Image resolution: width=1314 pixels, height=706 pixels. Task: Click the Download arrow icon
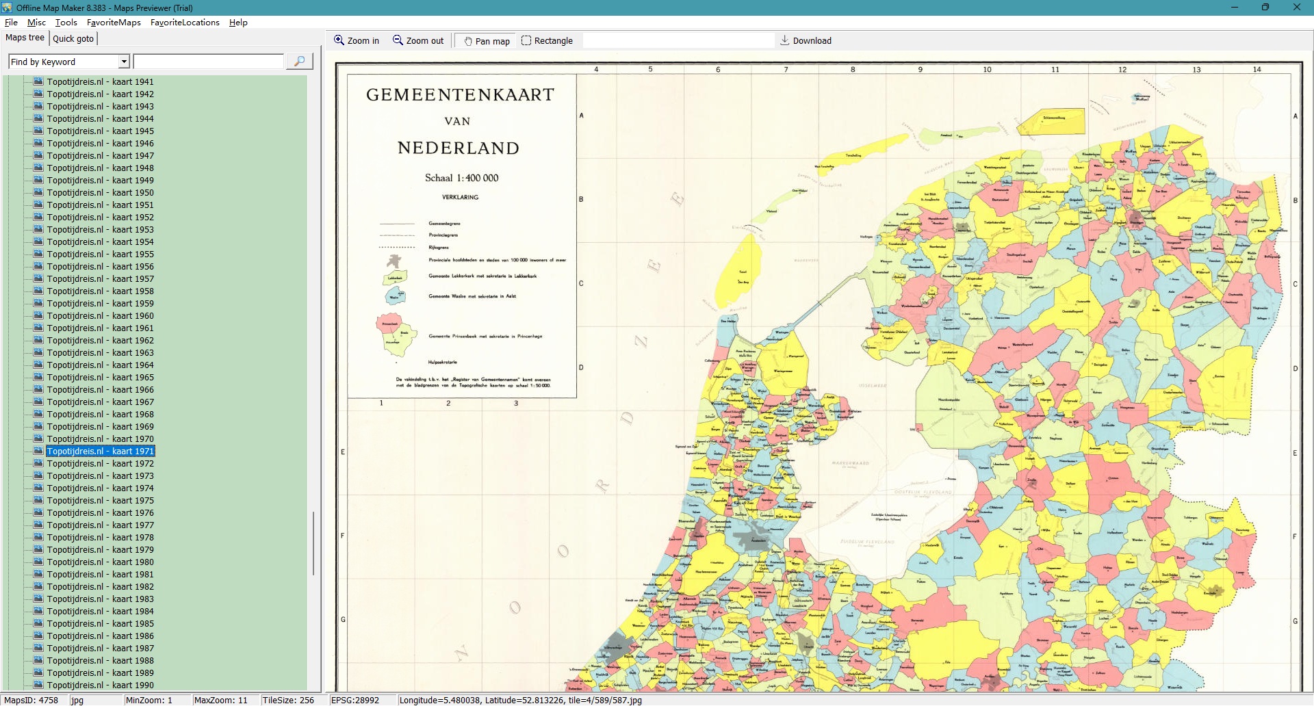(784, 40)
